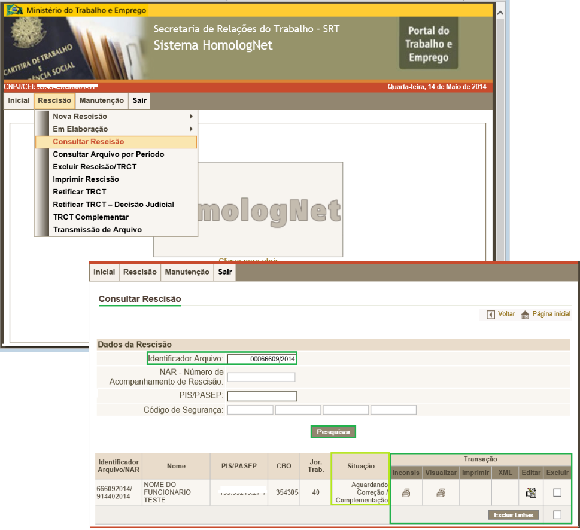Image resolution: width=580 pixels, height=530 pixels.
Task: Expand the Em Elaboração submenu arrow
Action: pyautogui.click(x=191, y=129)
